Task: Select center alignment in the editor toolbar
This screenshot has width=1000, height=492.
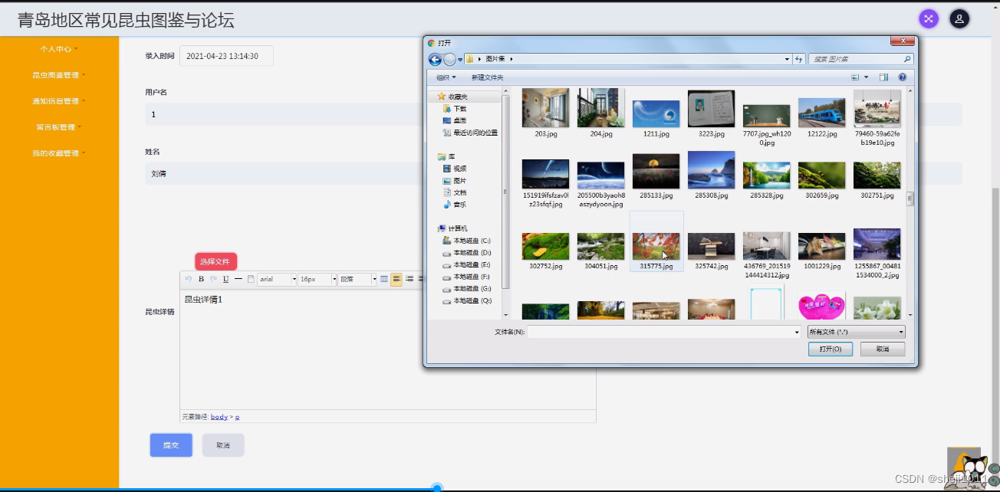Action: tap(410, 279)
